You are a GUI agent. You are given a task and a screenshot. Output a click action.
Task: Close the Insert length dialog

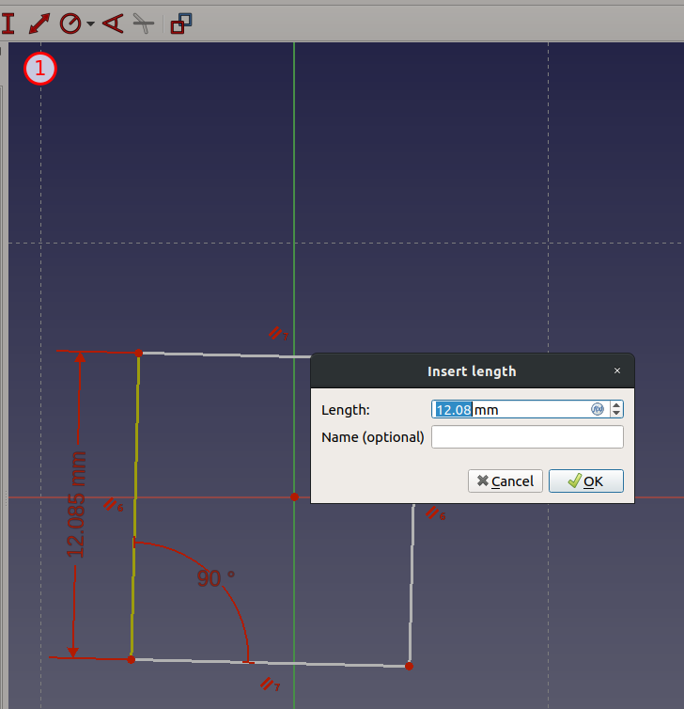point(617,370)
